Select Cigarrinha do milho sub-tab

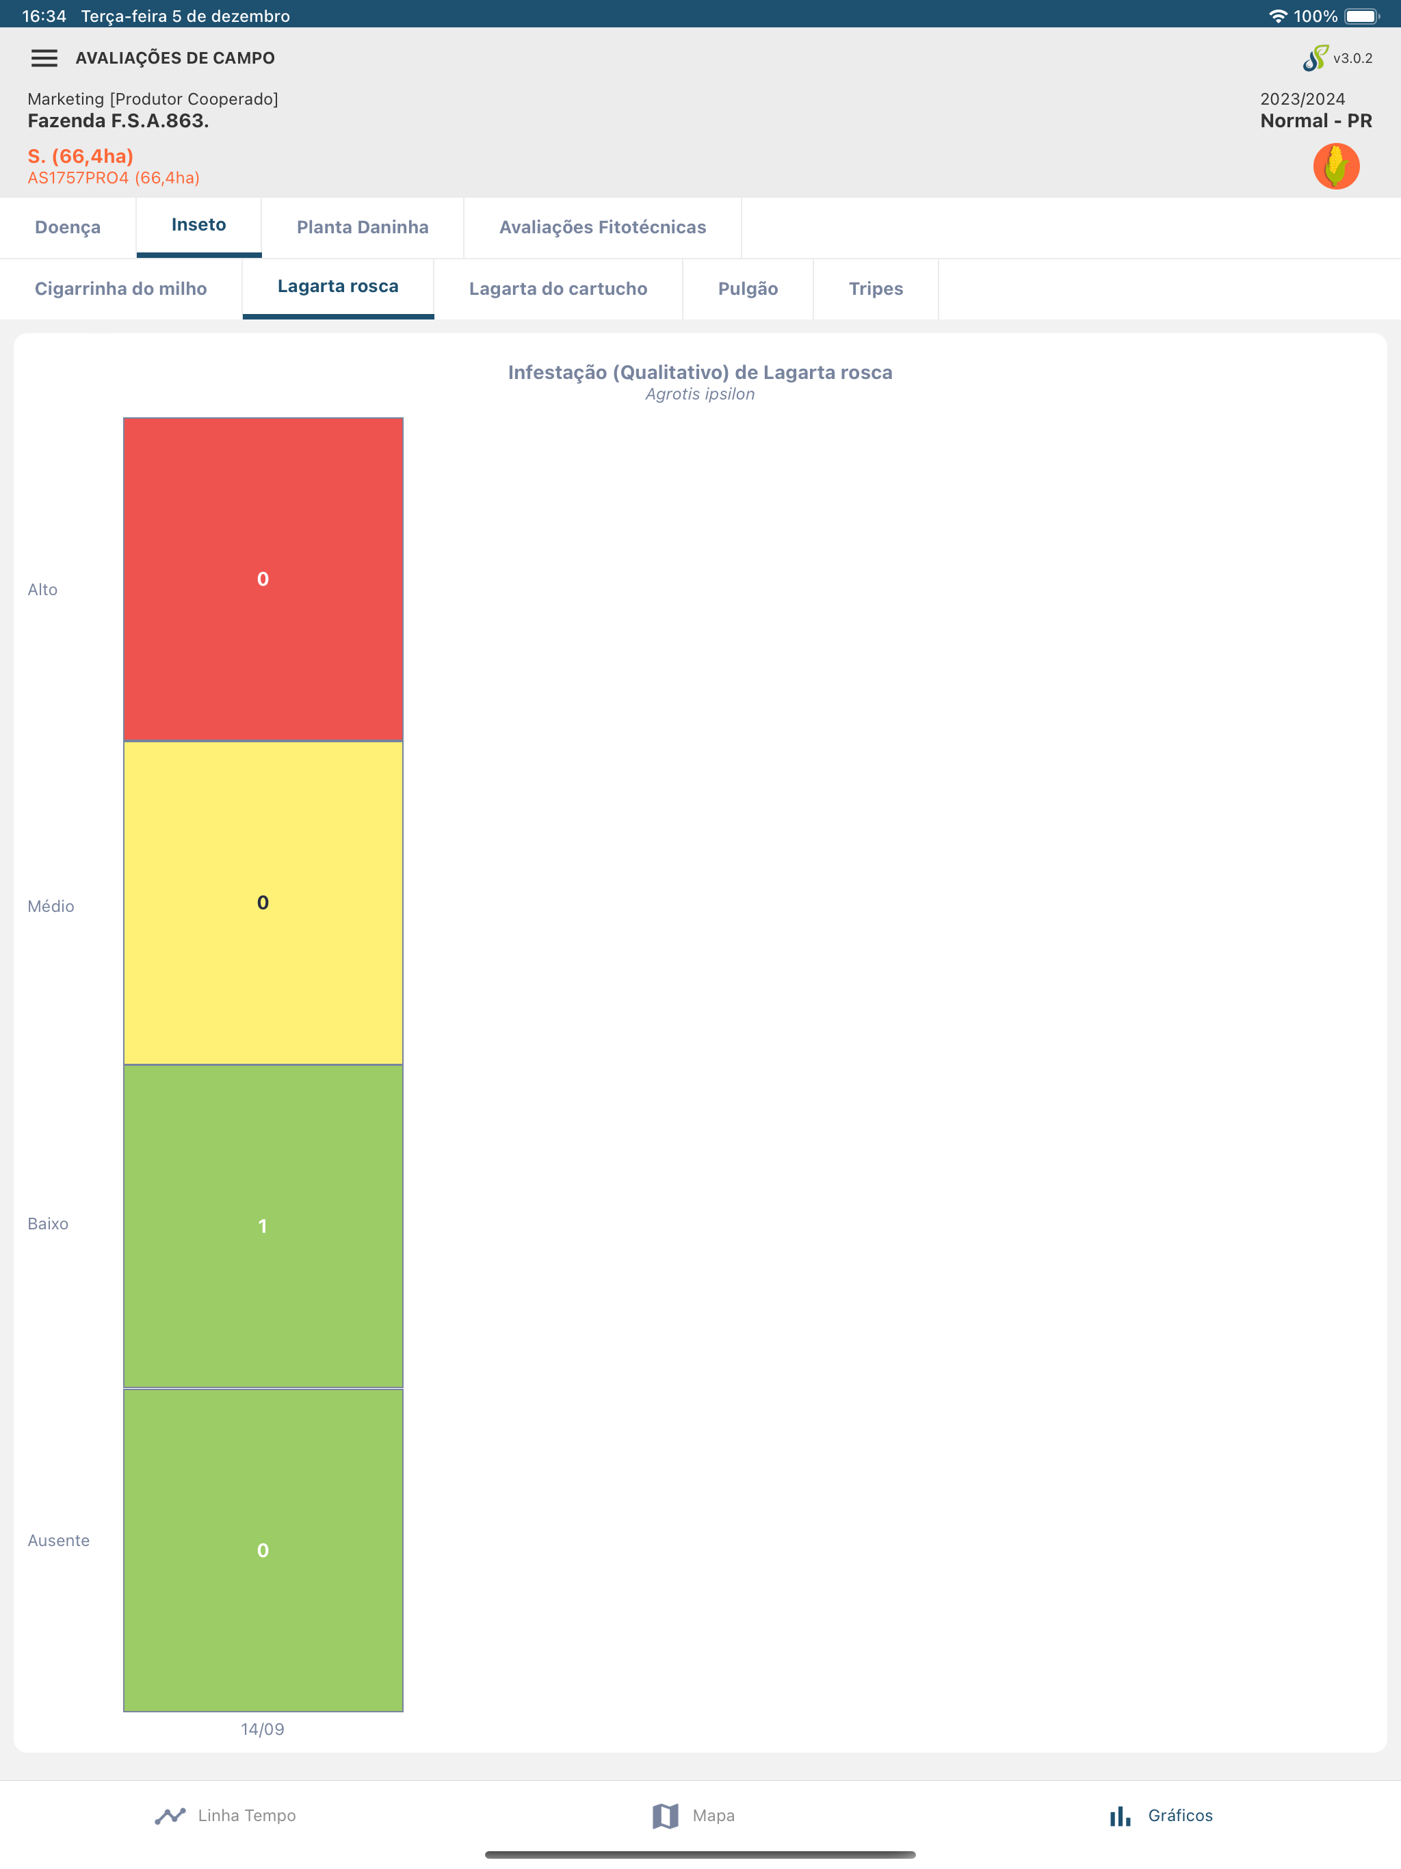pos(121,289)
